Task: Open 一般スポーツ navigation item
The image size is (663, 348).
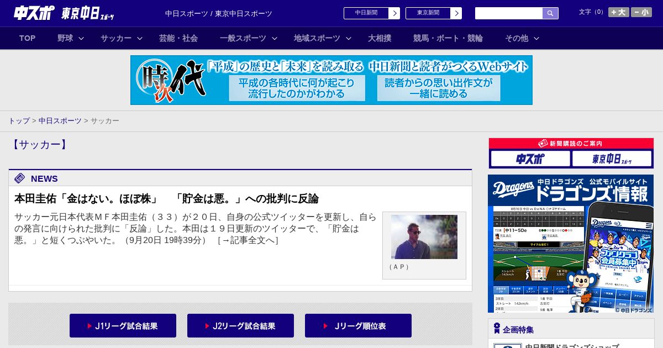Action: [x=243, y=38]
